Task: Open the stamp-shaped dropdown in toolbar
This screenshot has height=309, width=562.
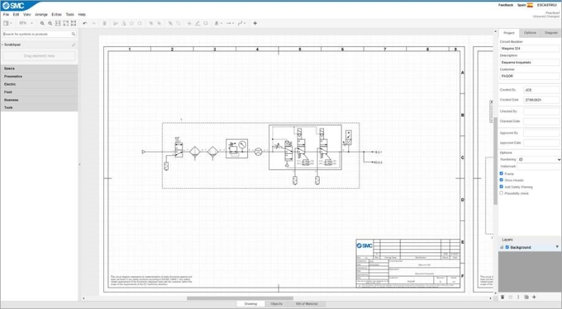Action: pos(218,23)
